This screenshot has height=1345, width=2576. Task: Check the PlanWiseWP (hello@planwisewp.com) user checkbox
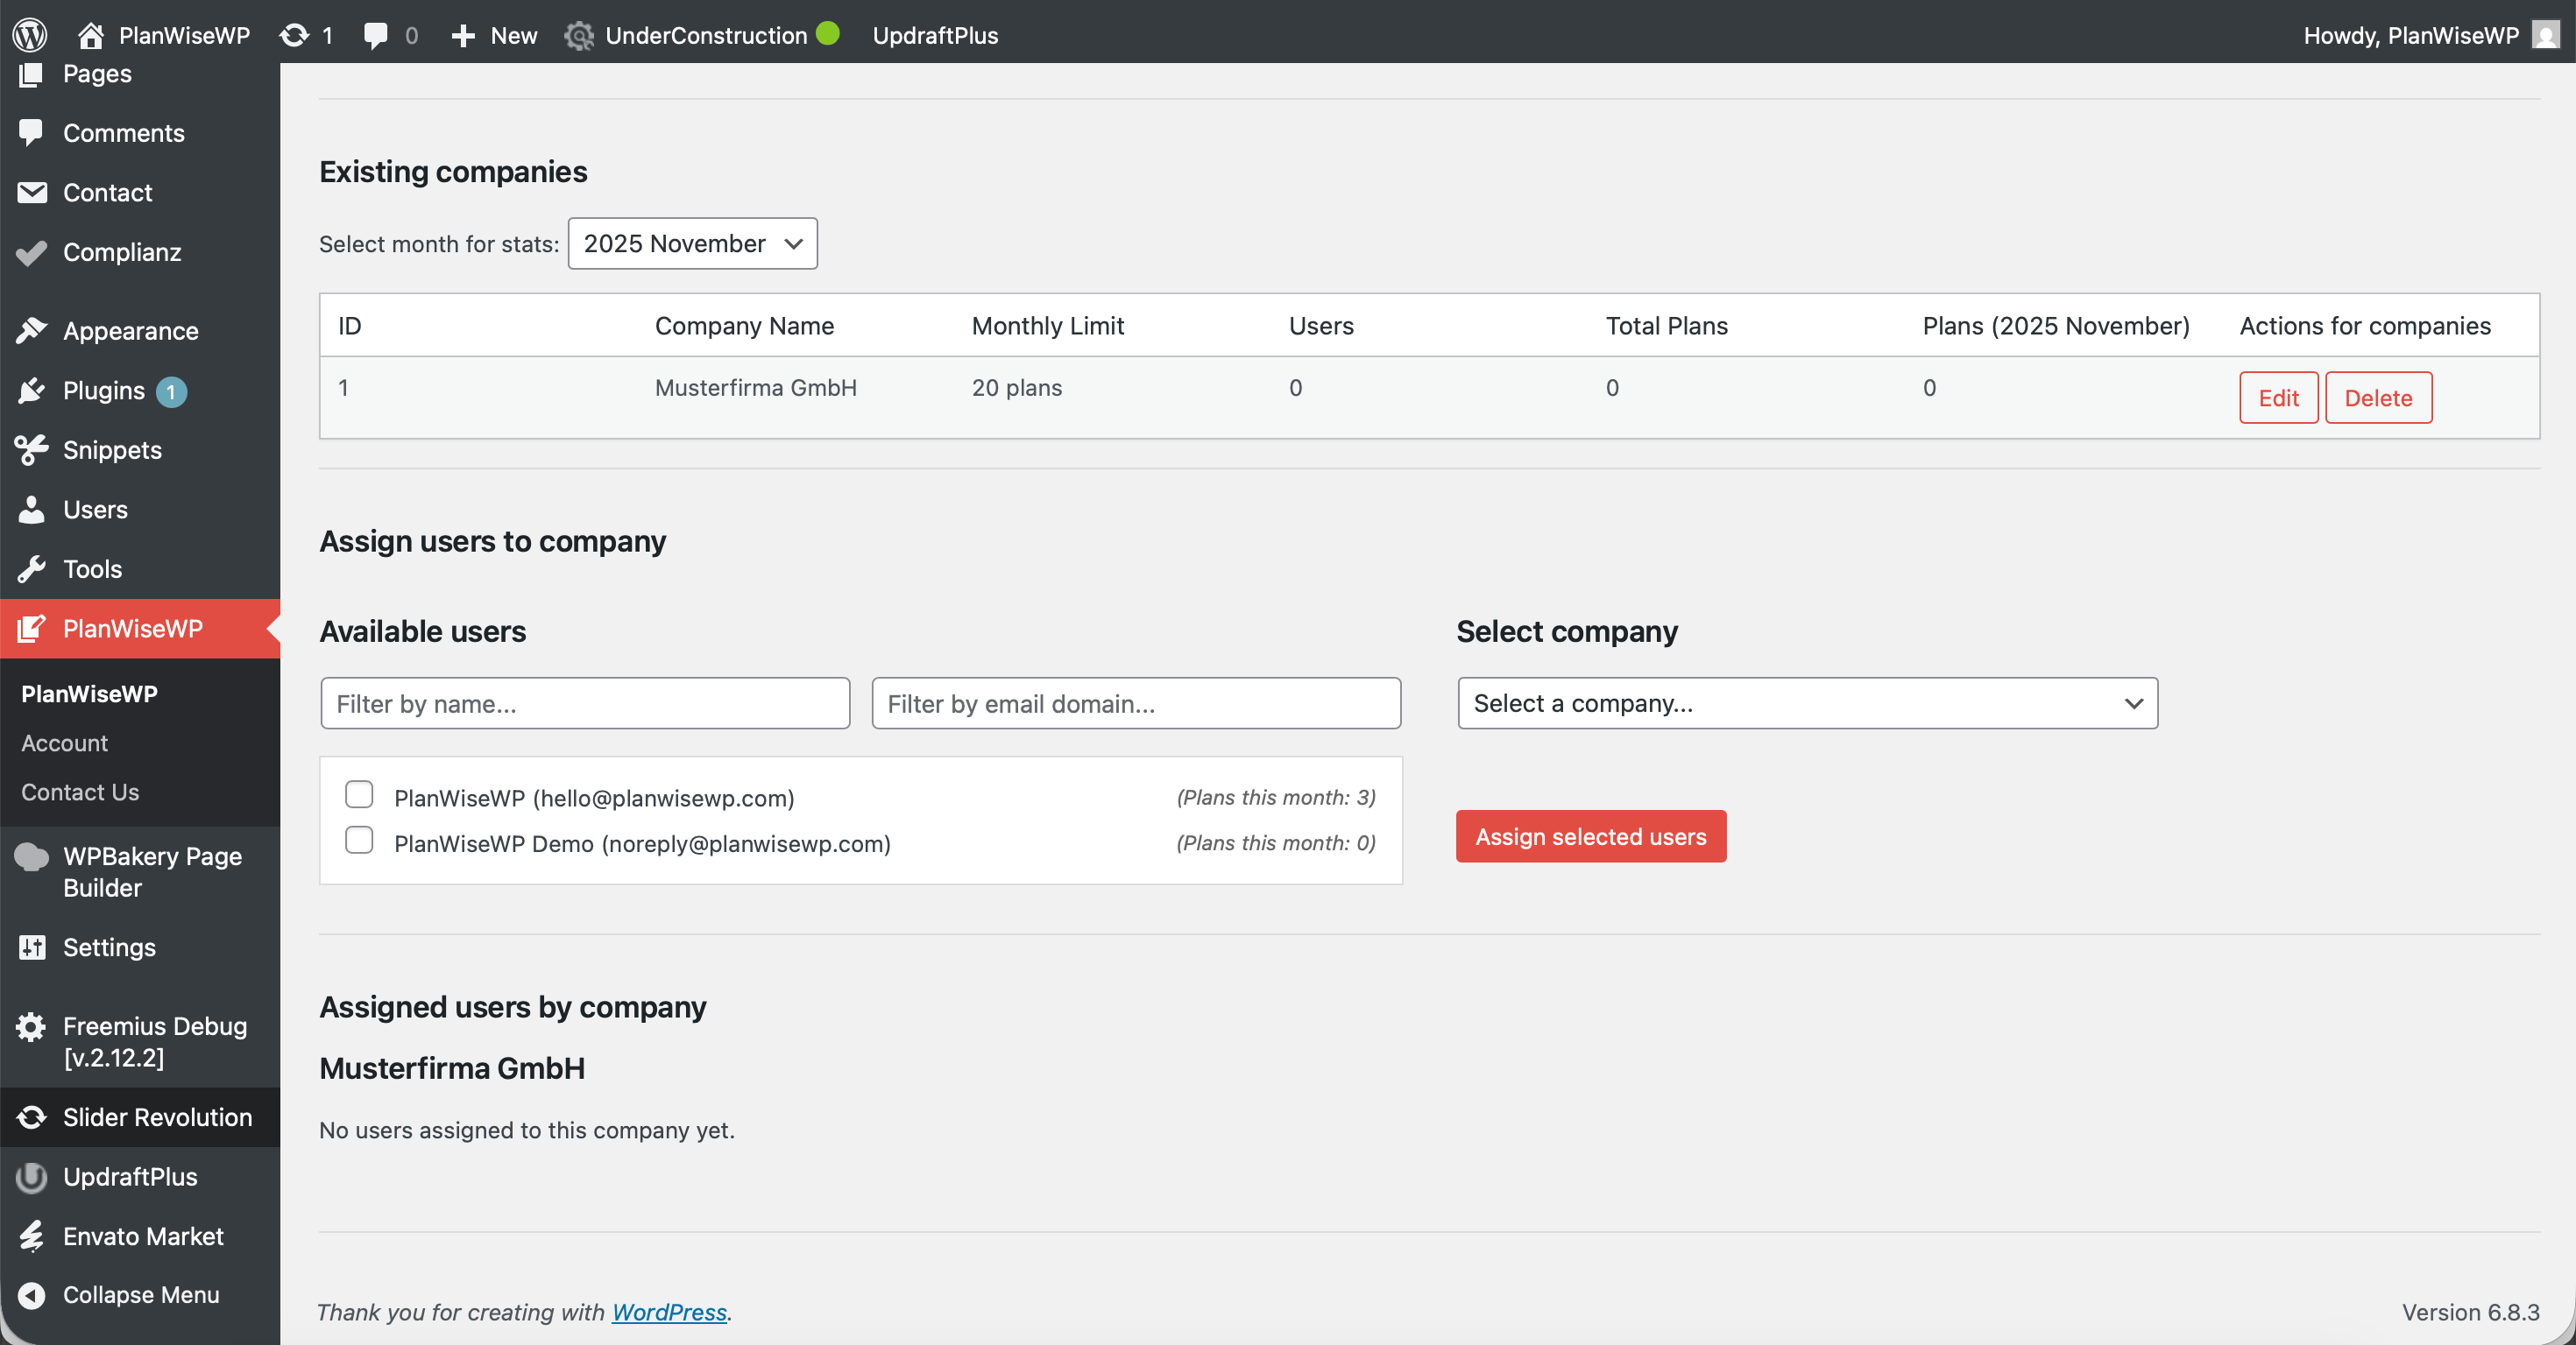tap(358, 794)
